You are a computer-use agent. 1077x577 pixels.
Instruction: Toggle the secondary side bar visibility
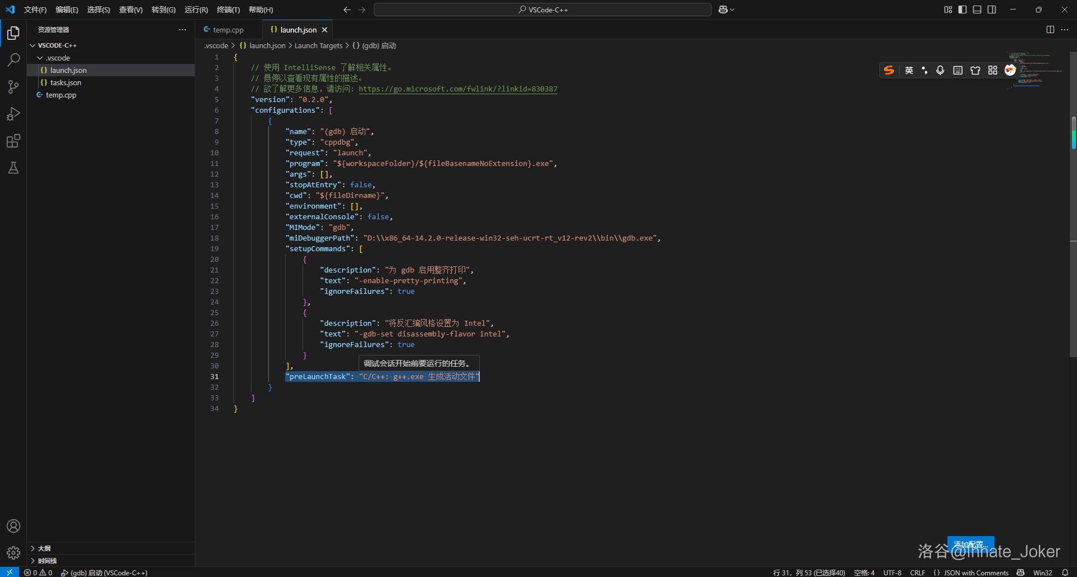(x=992, y=10)
